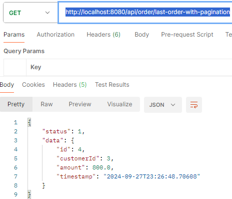Click the Key column header
Screen dimensions: 232x199
pyautogui.click(x=35, y=67)
